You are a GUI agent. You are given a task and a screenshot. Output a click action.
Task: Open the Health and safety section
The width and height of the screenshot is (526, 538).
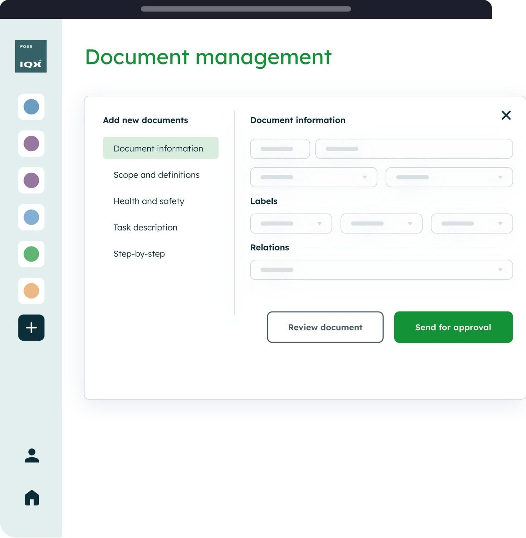(149, 201)
